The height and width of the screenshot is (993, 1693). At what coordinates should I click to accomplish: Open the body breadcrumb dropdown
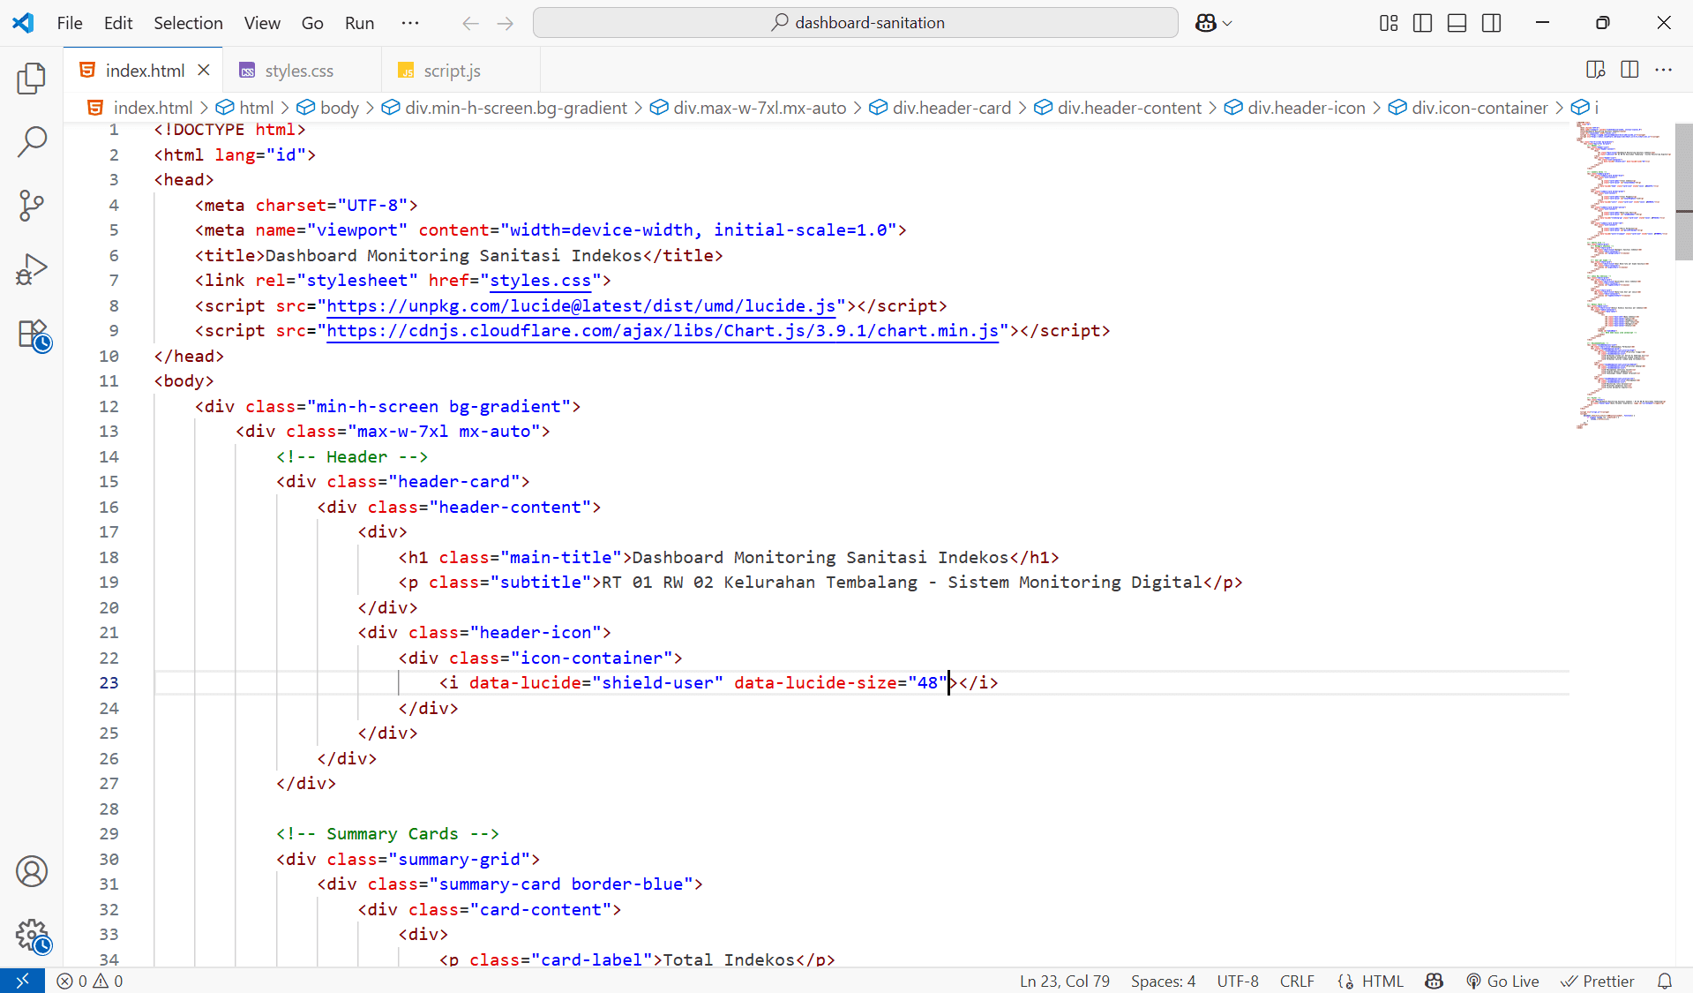(x=328, y=108)
